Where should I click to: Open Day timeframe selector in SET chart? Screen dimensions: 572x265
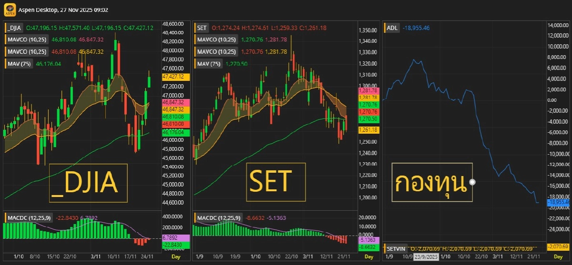[369, 257]
